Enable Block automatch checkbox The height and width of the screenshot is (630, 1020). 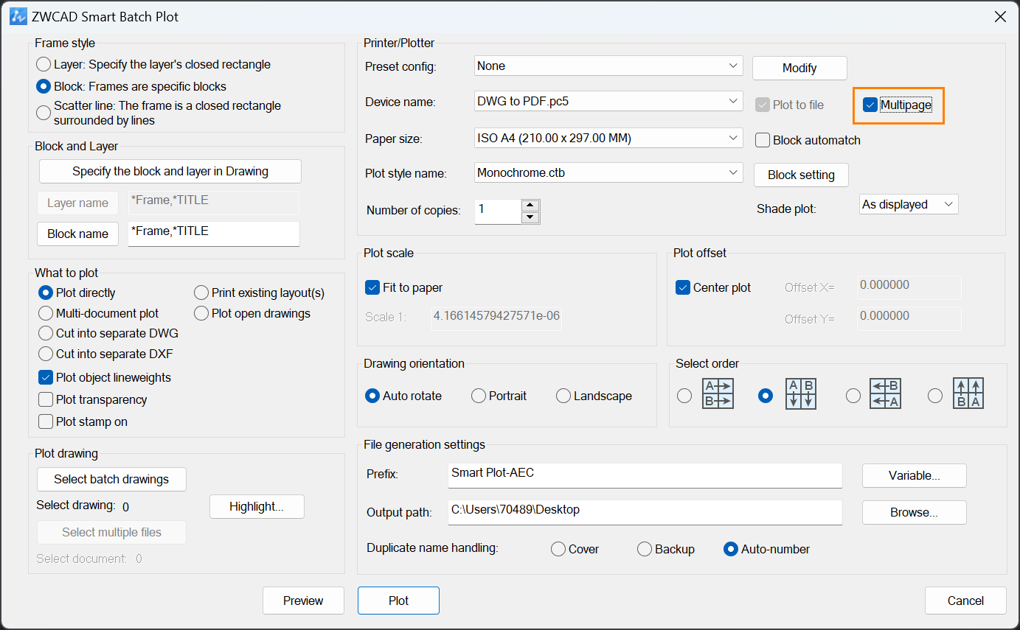click(x=763, y=140)
